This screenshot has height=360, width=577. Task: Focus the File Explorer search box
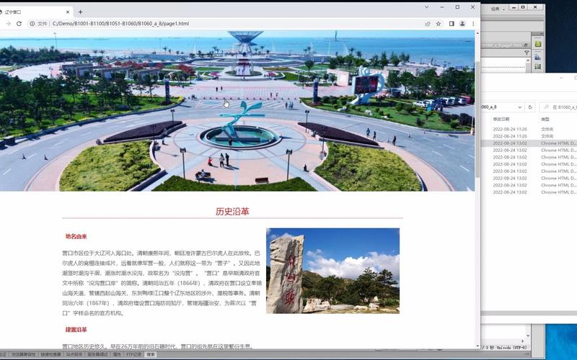(x=558, y=107)
